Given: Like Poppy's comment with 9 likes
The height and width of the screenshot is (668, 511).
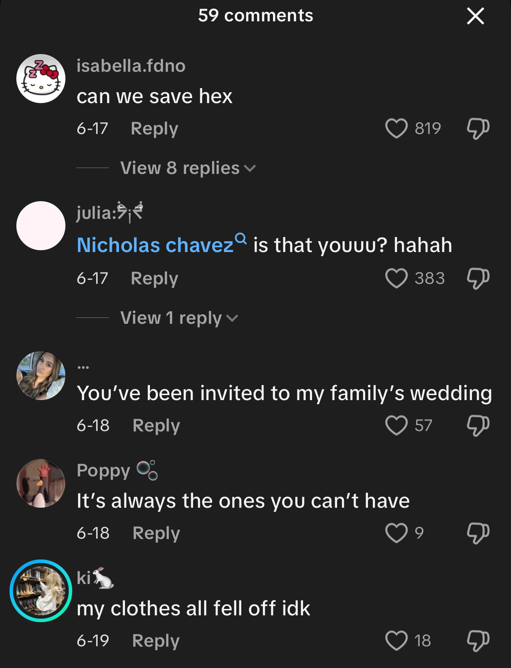Looking at the screenshot, I should 396,533.
